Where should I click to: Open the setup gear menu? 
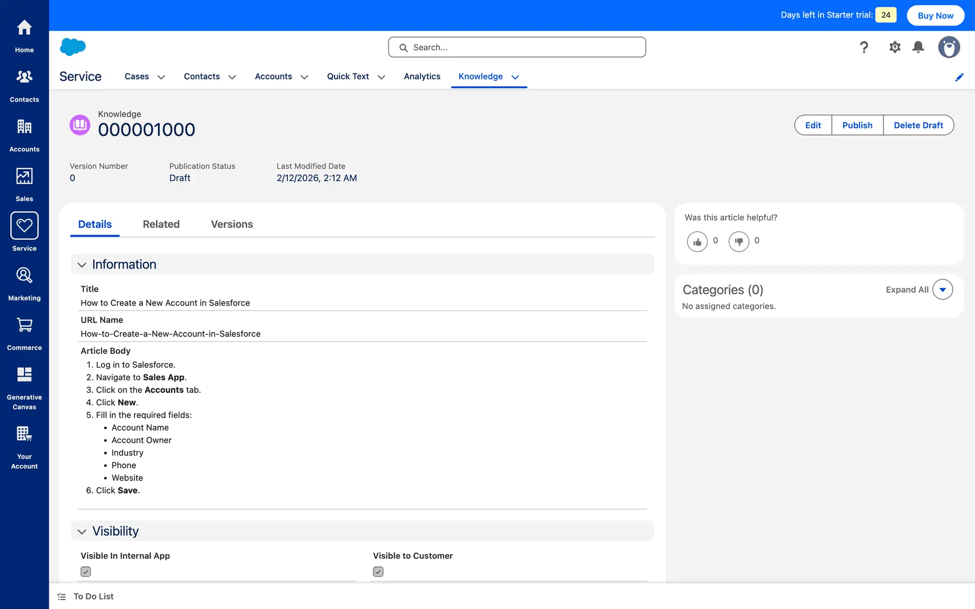pyautogui.click(x=895, y=47)
